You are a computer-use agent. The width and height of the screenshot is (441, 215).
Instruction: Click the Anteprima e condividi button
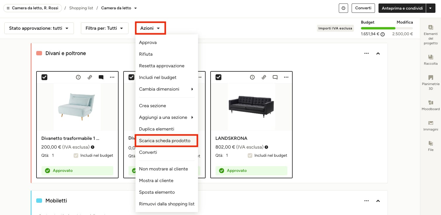[402, 8]
